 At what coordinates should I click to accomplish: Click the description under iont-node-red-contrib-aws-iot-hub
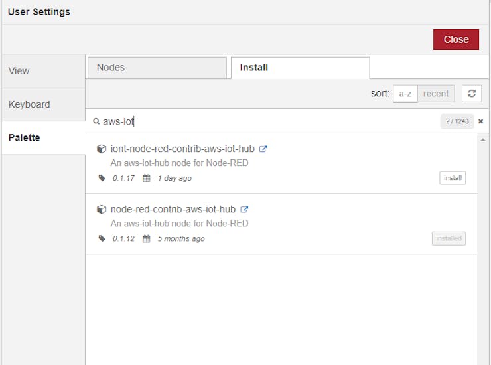click(x=179, y=163)
